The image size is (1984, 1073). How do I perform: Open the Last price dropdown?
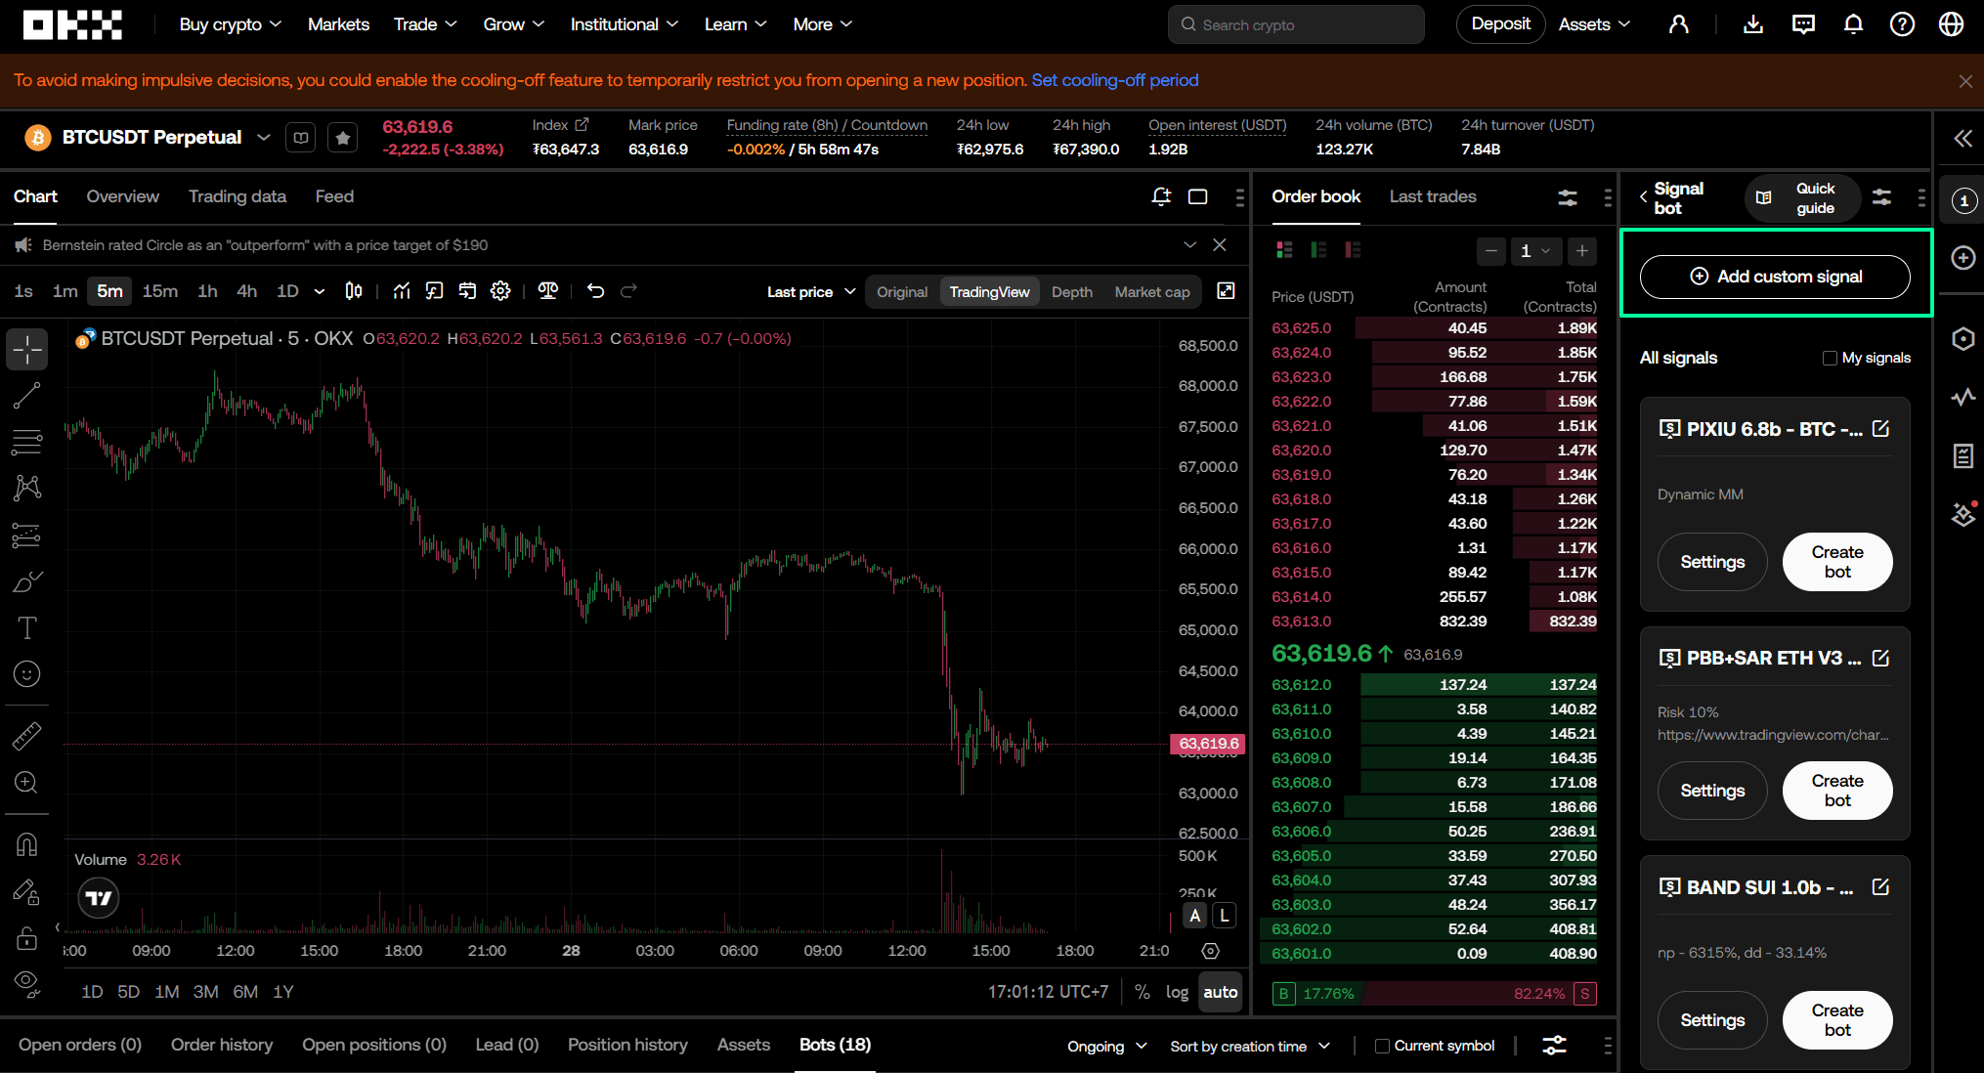[x=811, y=291]
